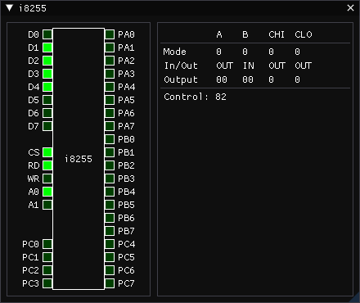Click the D6 pin indicator
The width and height of the screenshot is (360, 303).
tap(47, 113)
